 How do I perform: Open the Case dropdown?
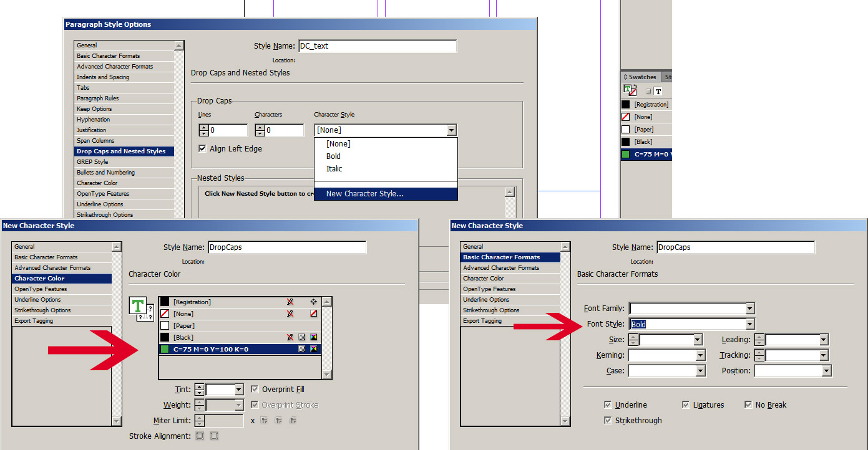pos(700,371)
